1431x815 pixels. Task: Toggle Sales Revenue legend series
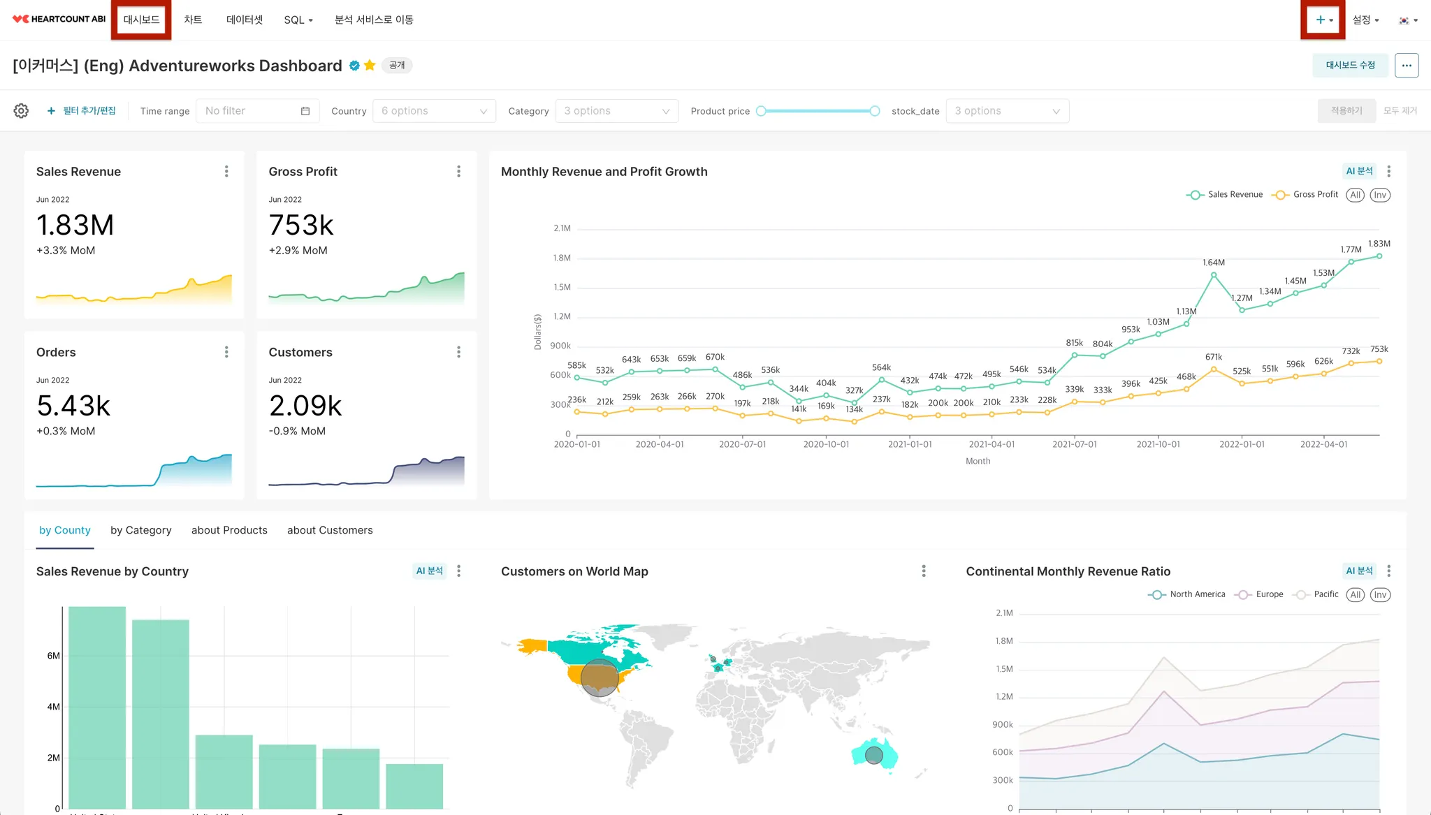[1225, 195]
